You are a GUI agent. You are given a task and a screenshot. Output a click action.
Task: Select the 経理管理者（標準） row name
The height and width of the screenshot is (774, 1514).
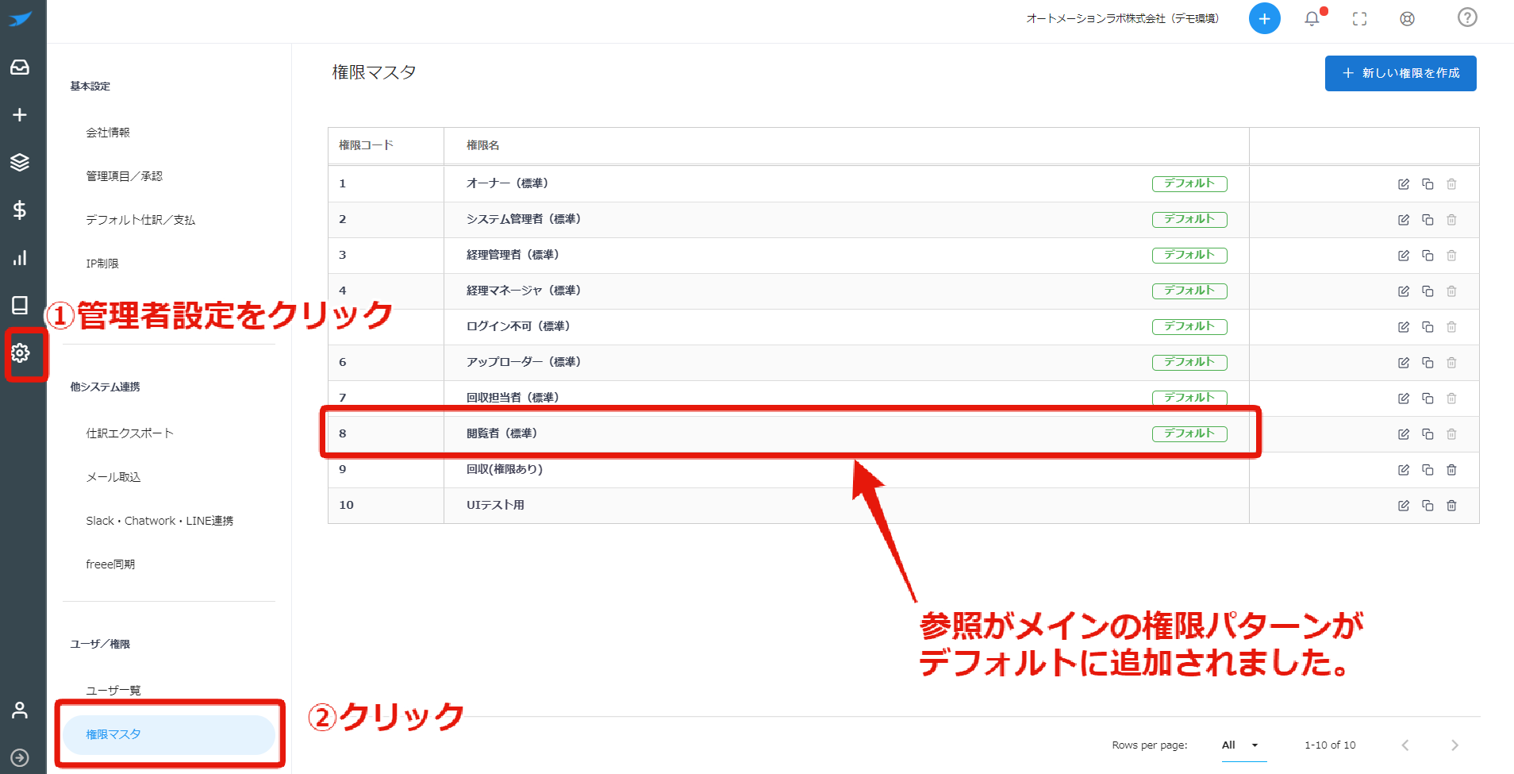tap(513, 255)
